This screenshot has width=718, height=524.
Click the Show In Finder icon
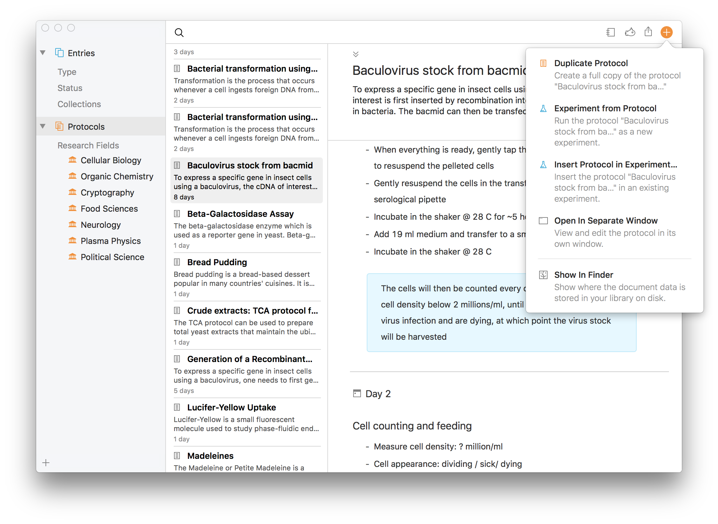[543, 275]
